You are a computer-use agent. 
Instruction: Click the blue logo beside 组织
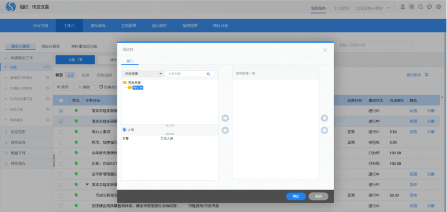[x=11, y=7]
